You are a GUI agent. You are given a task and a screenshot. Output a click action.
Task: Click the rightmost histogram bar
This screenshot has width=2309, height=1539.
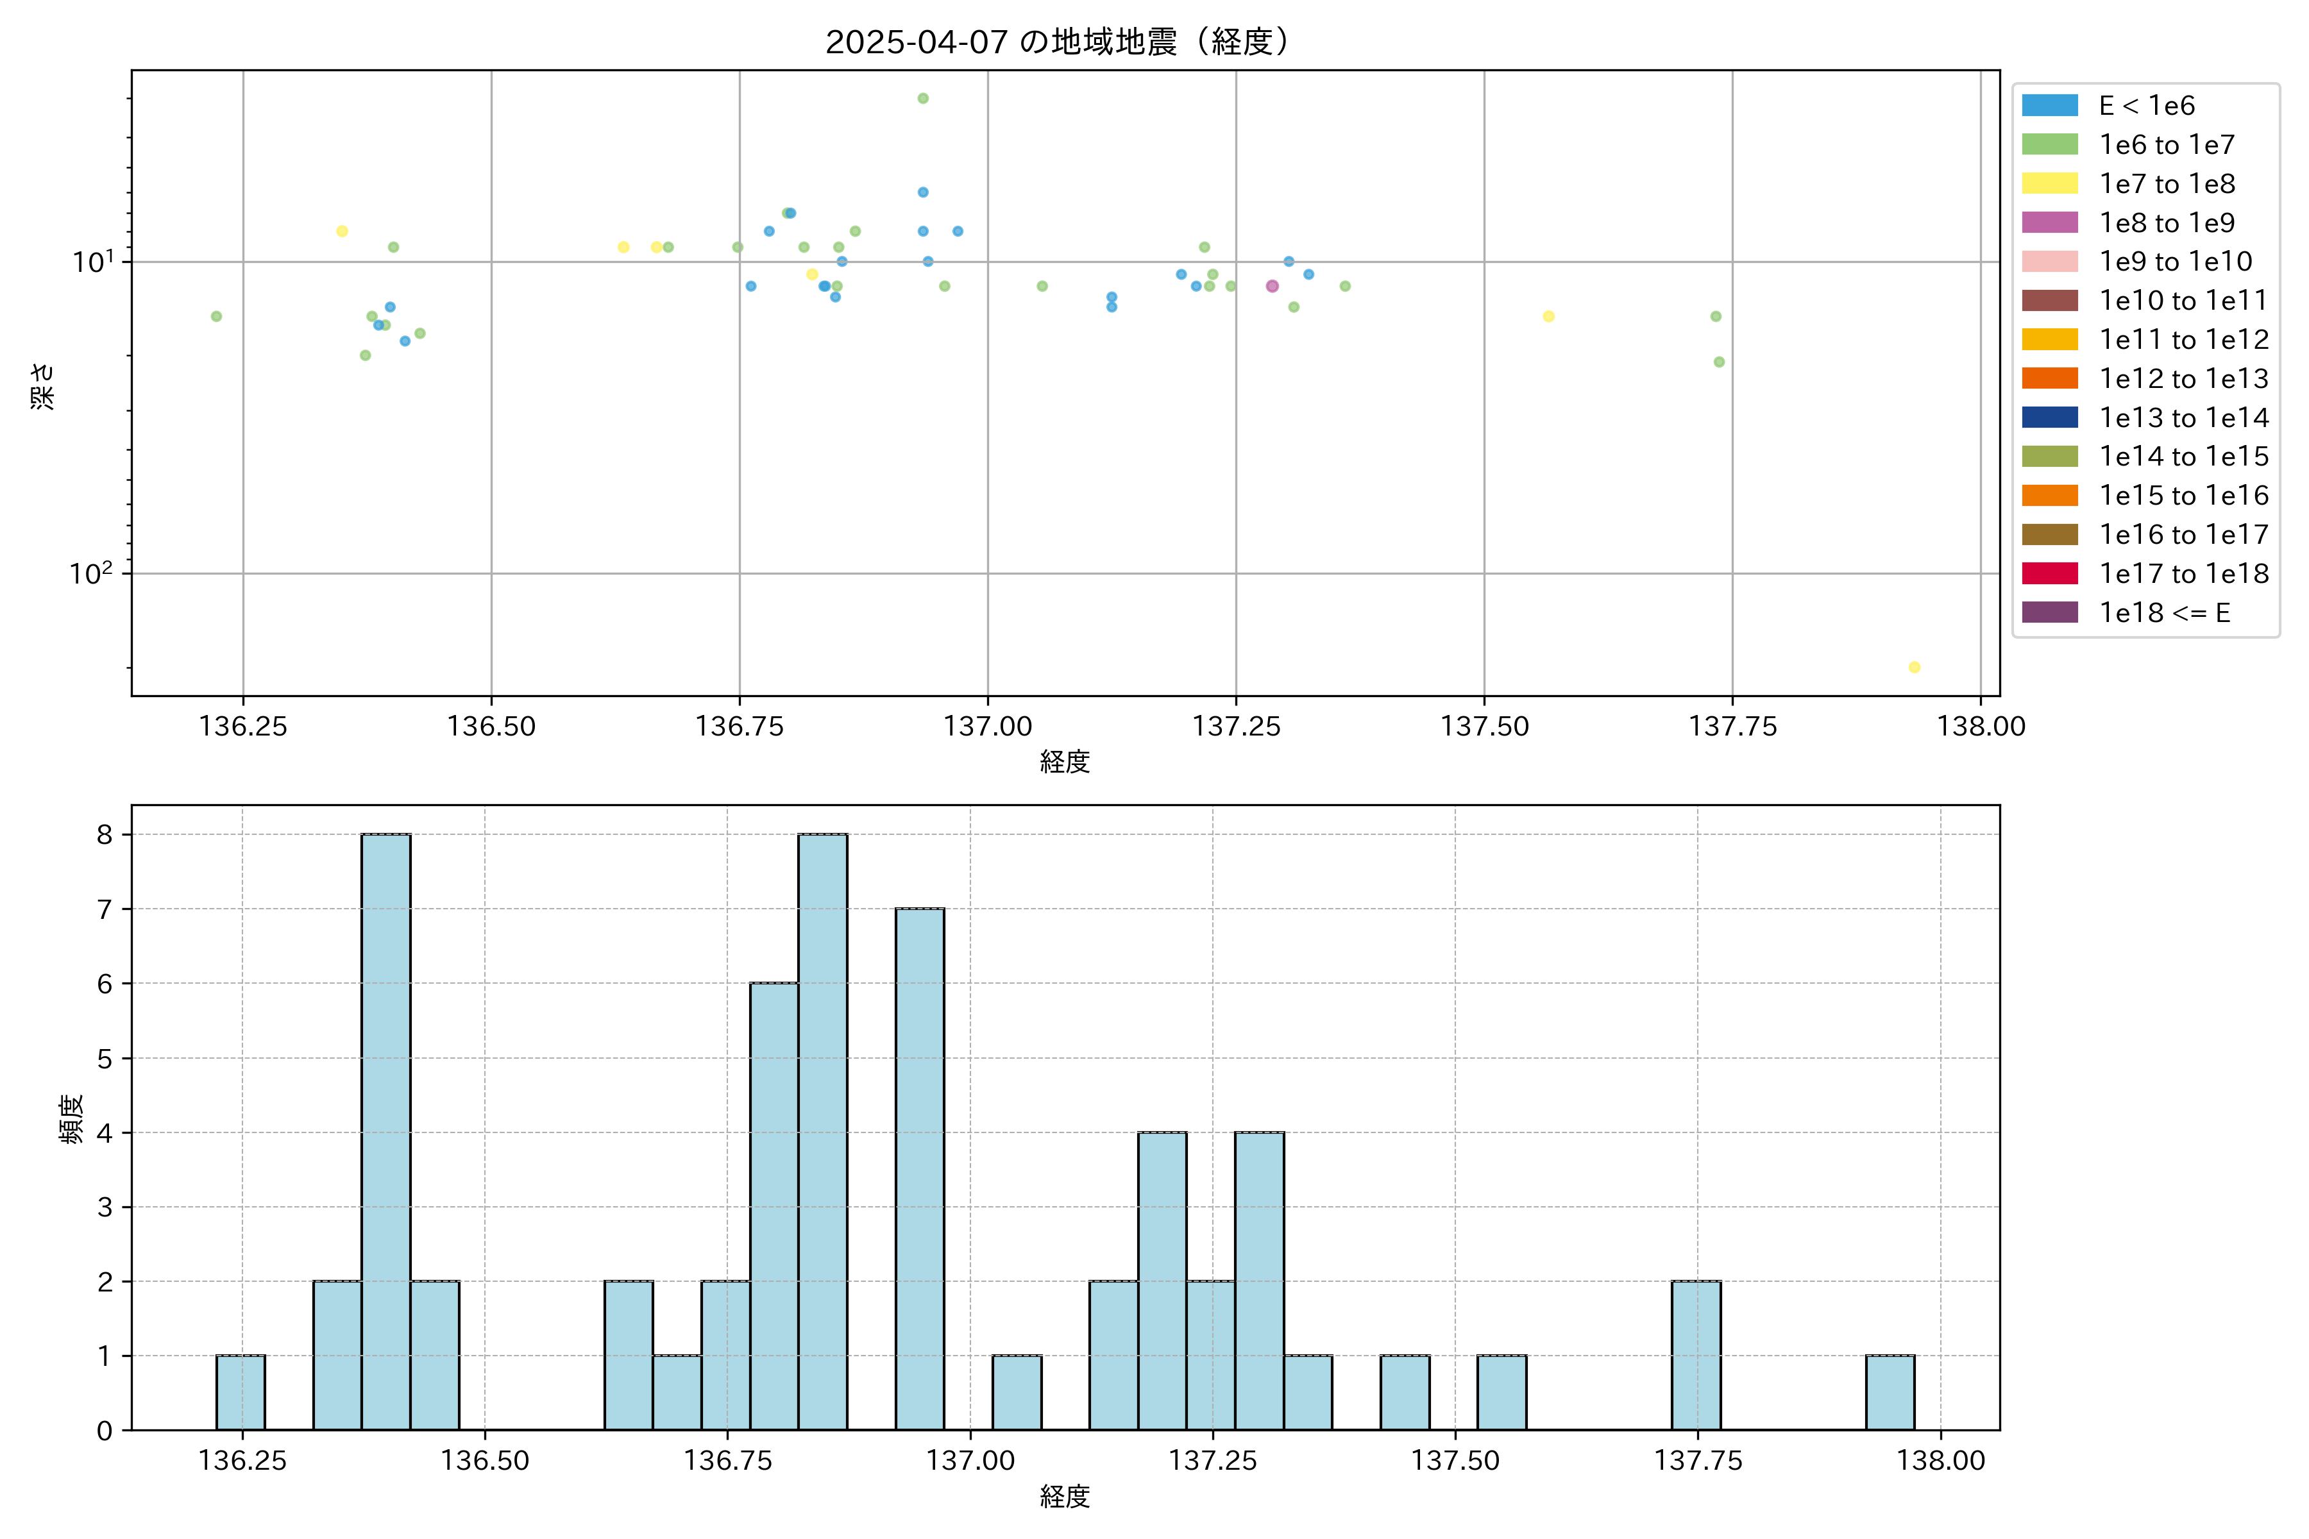coord(1890,1392)
